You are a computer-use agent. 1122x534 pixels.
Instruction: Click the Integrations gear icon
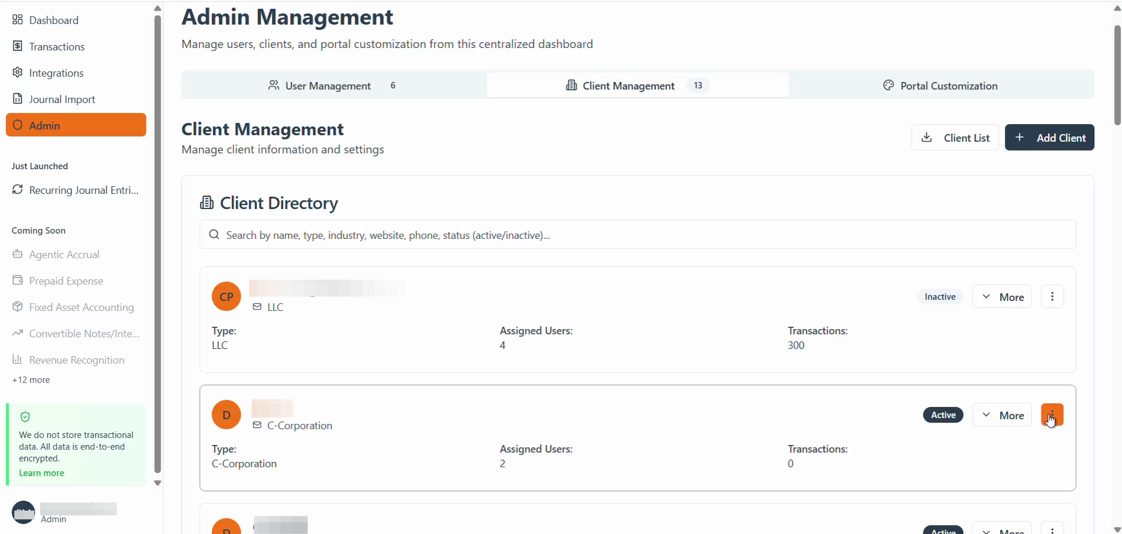[x=18, y=72]
